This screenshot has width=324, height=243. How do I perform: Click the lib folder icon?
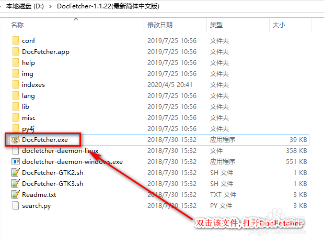click(16, 106)
